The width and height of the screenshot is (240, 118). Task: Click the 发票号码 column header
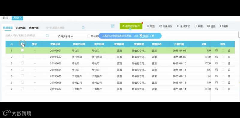point(55,44)
